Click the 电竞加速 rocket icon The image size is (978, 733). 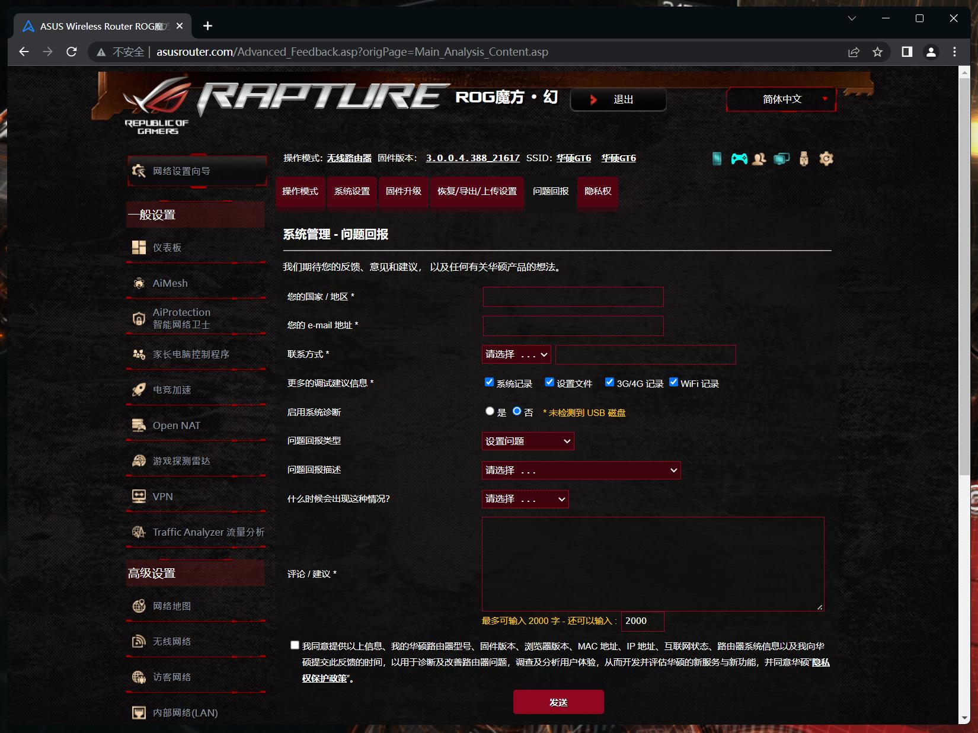point(139,390)
